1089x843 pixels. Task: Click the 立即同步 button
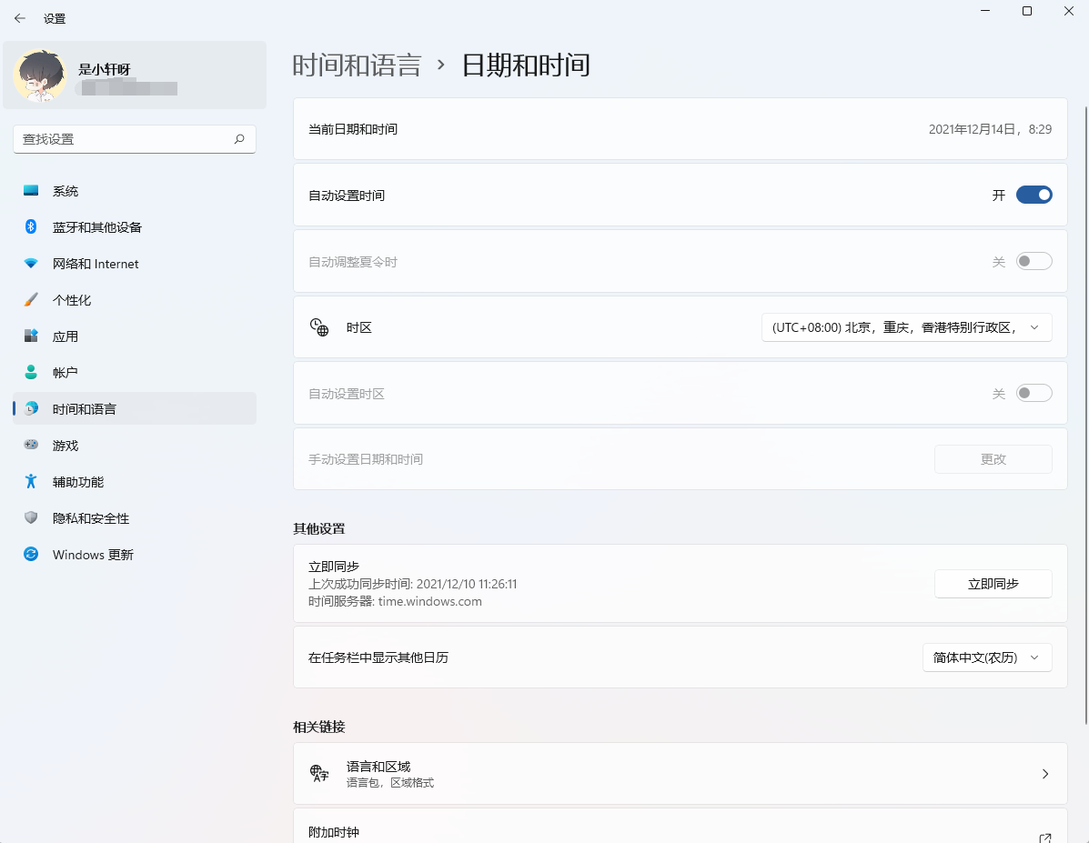(993, 584)
